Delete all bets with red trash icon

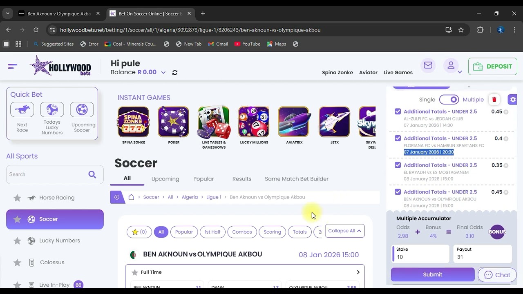[x=494, y=100]
